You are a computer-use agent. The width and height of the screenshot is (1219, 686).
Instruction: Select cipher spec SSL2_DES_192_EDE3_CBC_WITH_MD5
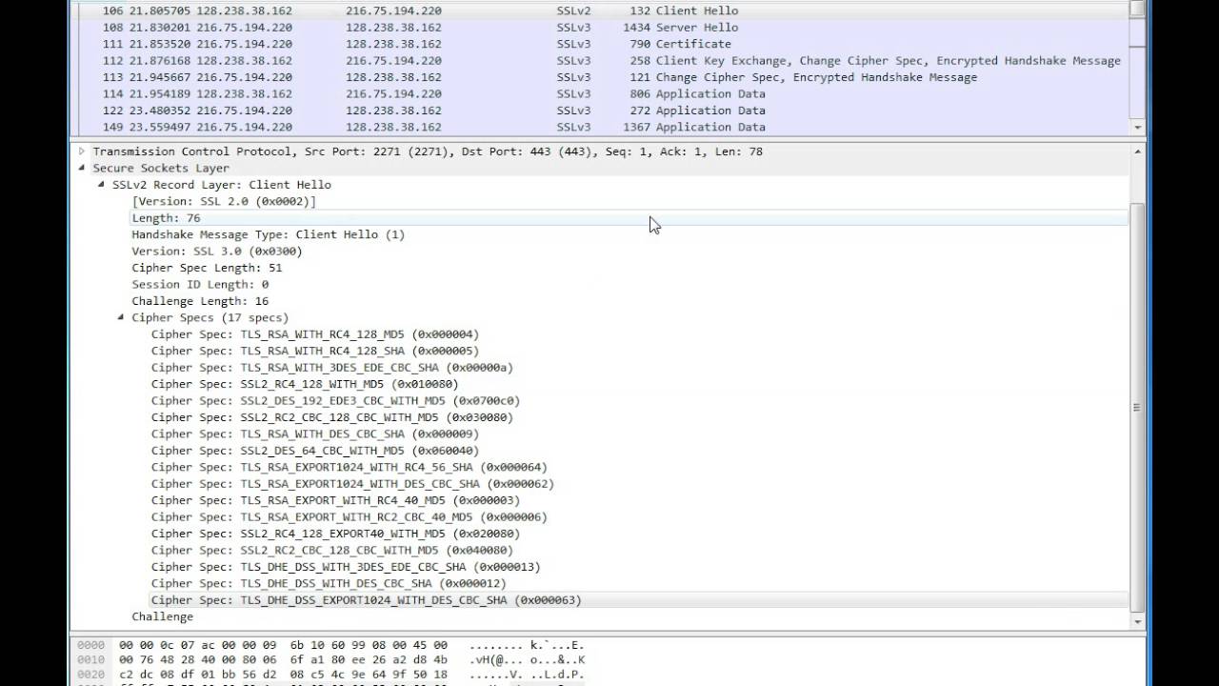tap(335, 401)
